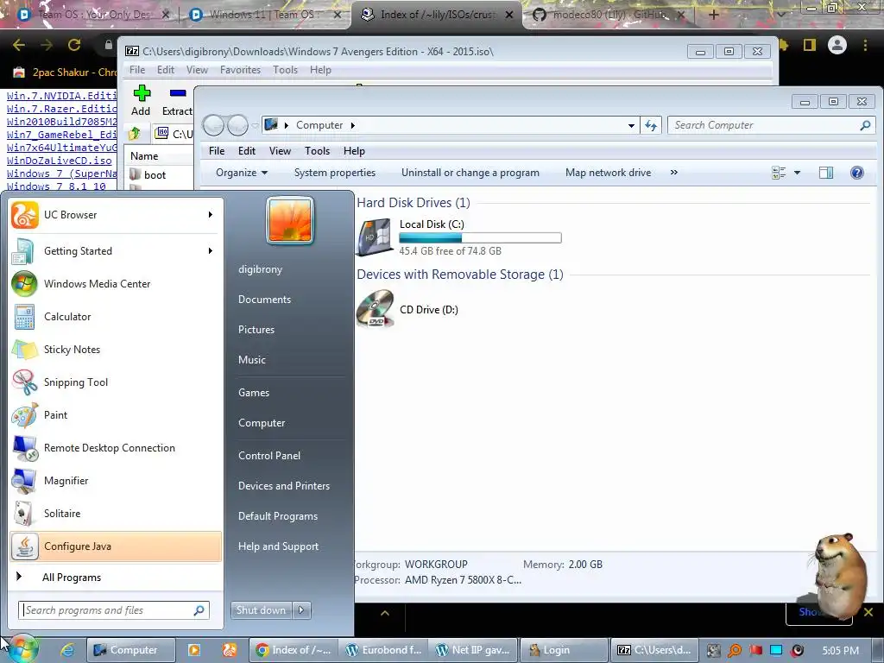Open the Win.7.NVIDIA.Edition link in Chrome
This screenshot has width=884, height=663.
(62, 95)
